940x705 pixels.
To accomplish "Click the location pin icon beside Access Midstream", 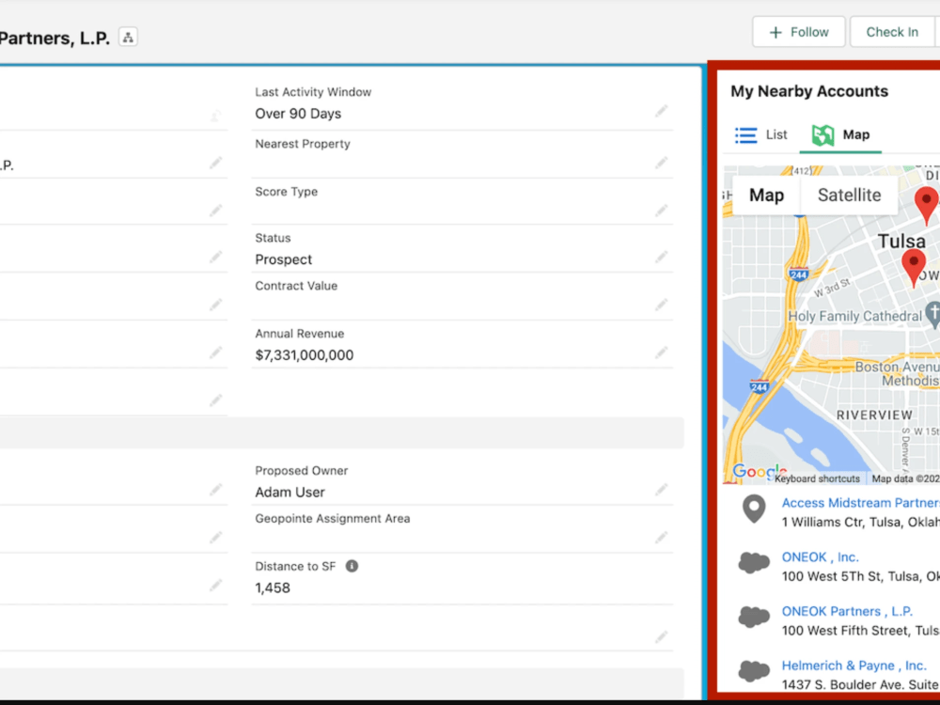I will [754, 509].
